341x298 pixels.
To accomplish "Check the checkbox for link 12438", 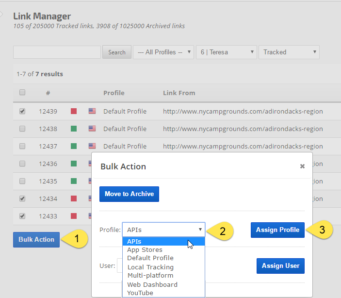I will coord(22,129).
